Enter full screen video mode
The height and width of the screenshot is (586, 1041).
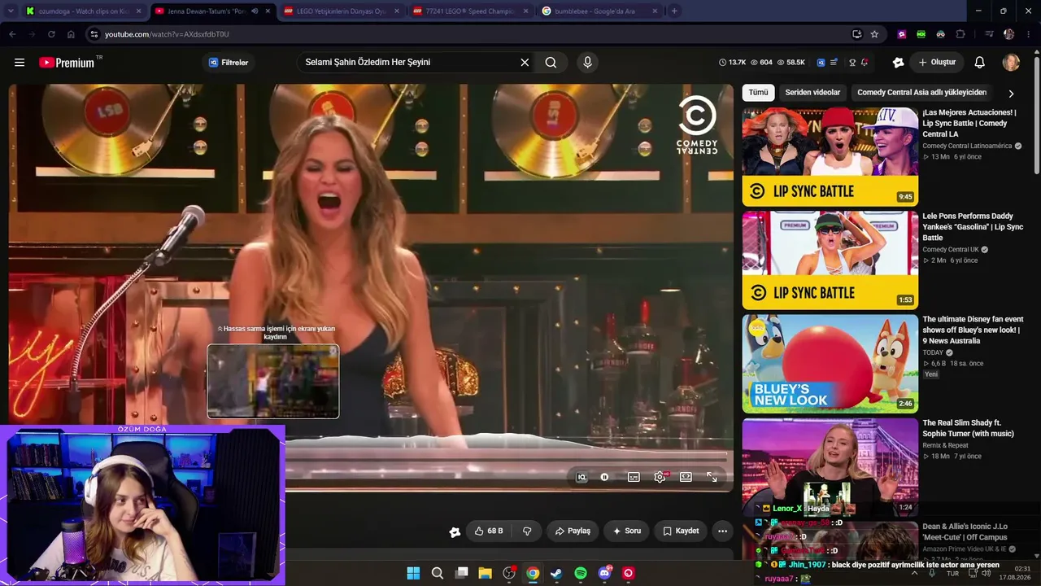(x=712, y=477)
